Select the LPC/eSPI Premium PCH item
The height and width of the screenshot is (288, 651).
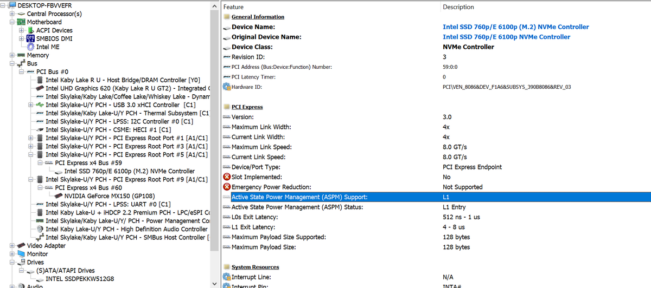point(127,213)
